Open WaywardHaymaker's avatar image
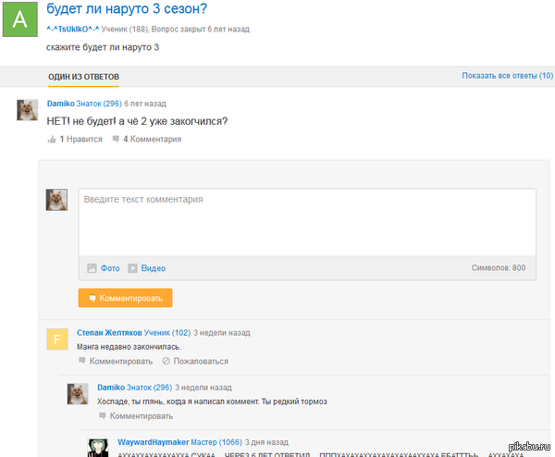555x457 pixels. (98, 447)
